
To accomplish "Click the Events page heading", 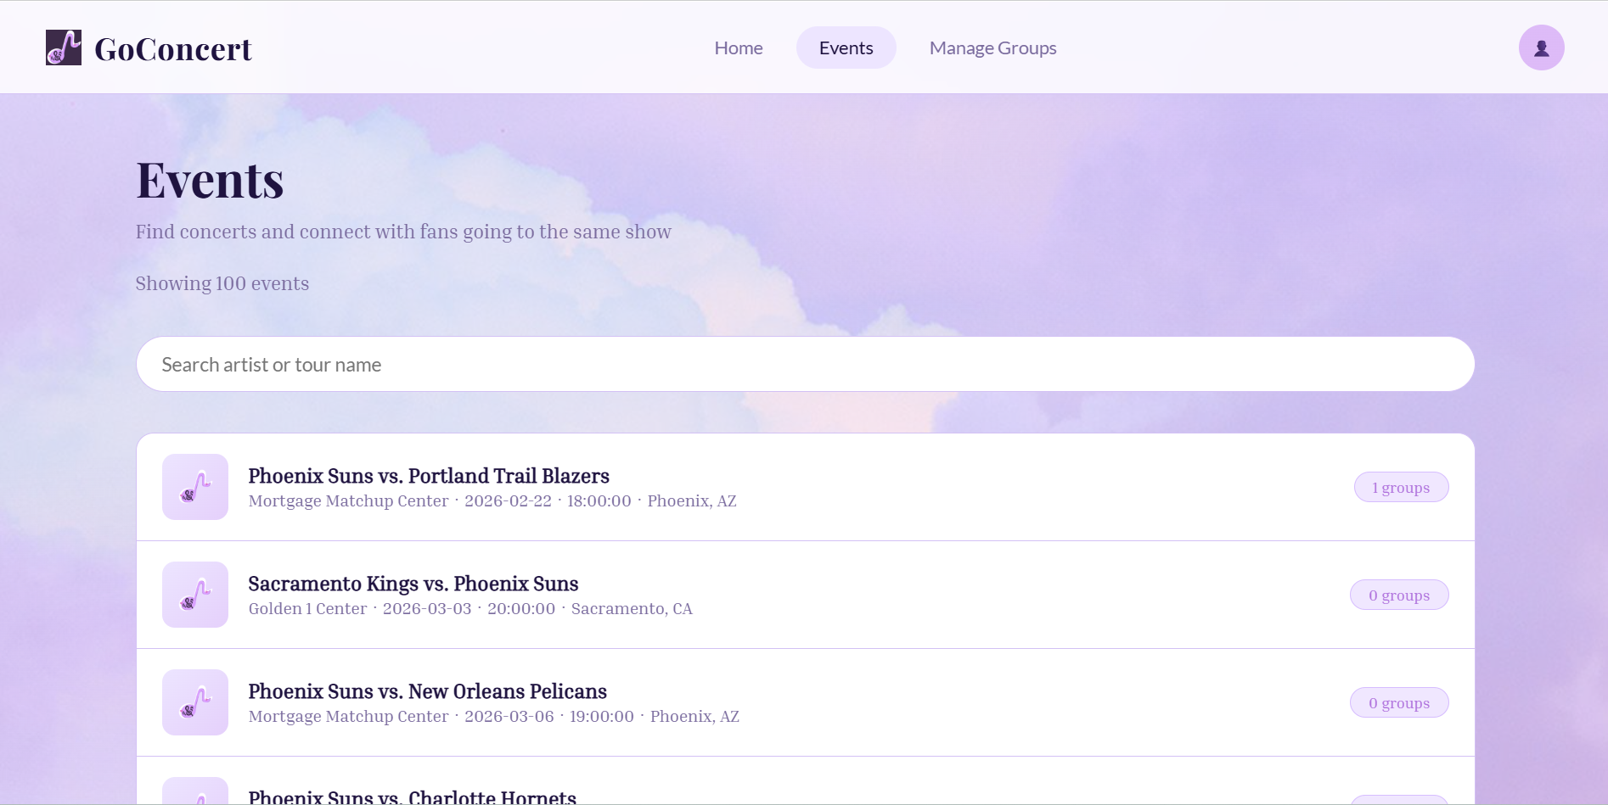I will click(210, 180).
